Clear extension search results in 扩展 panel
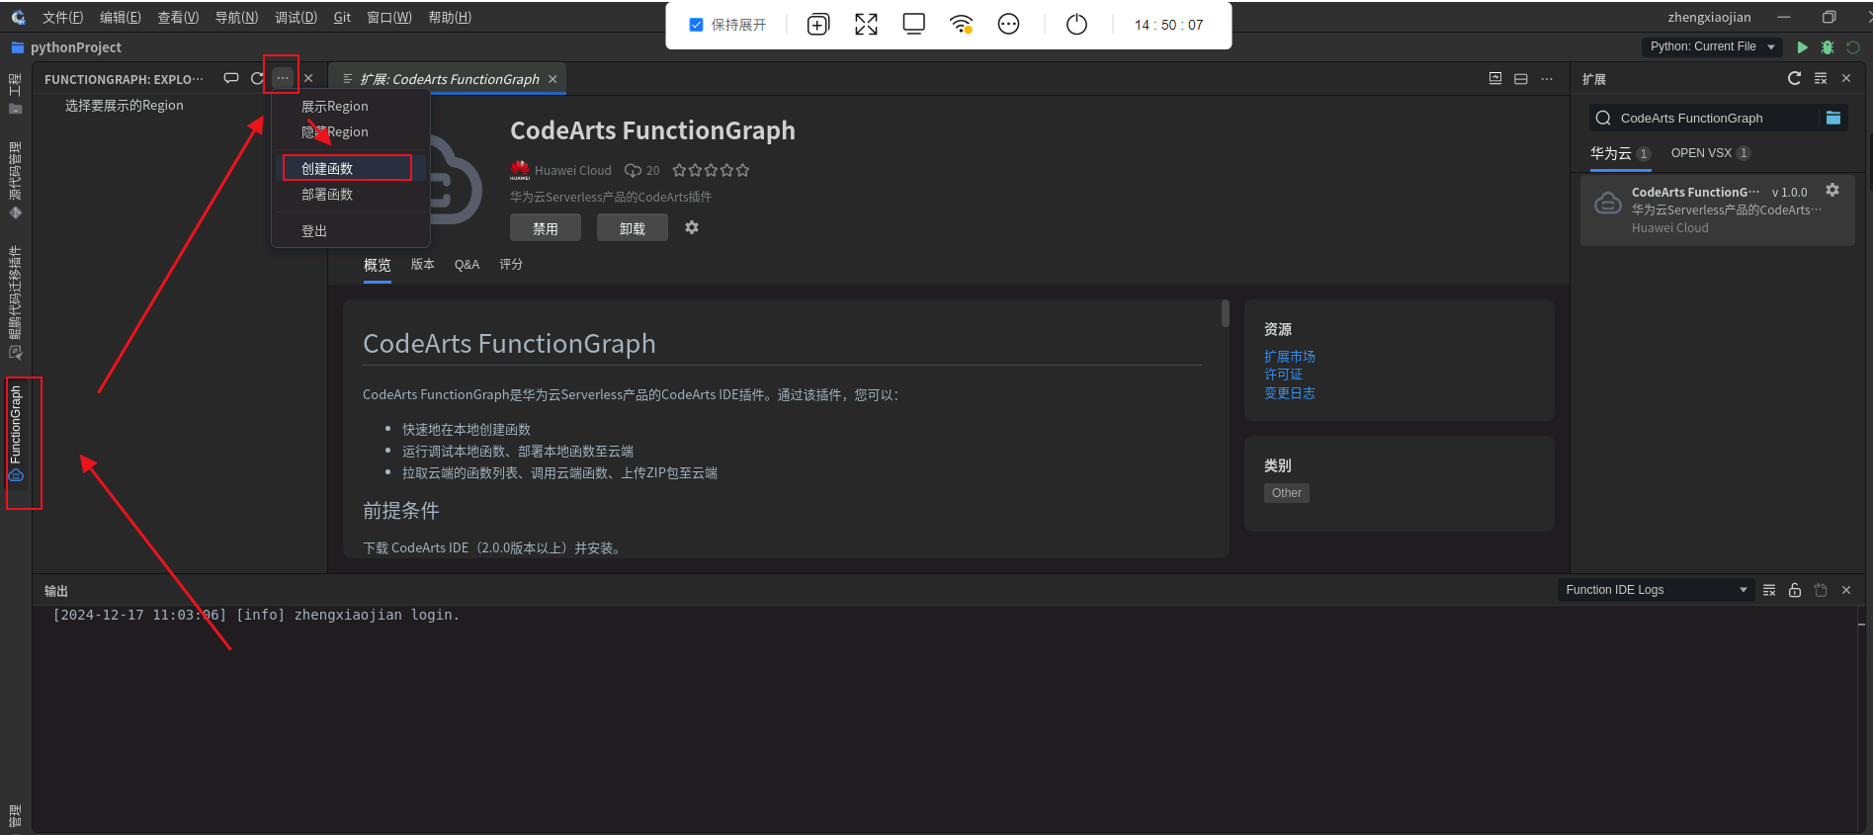This screenshot has width=1873, height=835. (1821, 78)
